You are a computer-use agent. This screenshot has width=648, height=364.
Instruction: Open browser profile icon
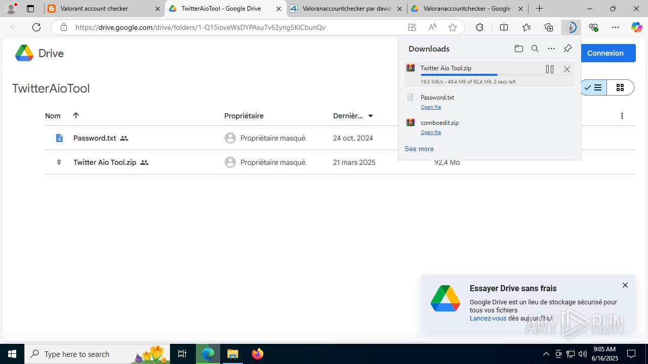point(11,9)
